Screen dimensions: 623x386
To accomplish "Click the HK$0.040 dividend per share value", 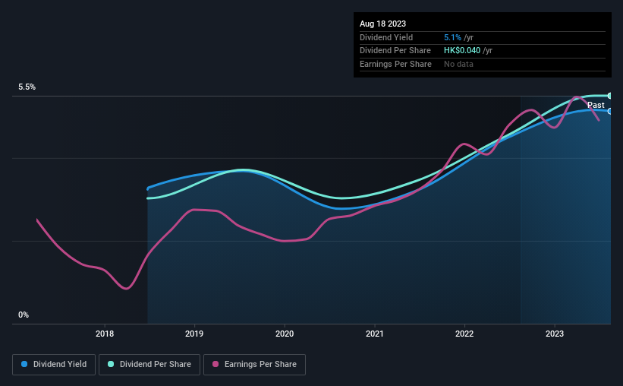I will click(462, 51).
